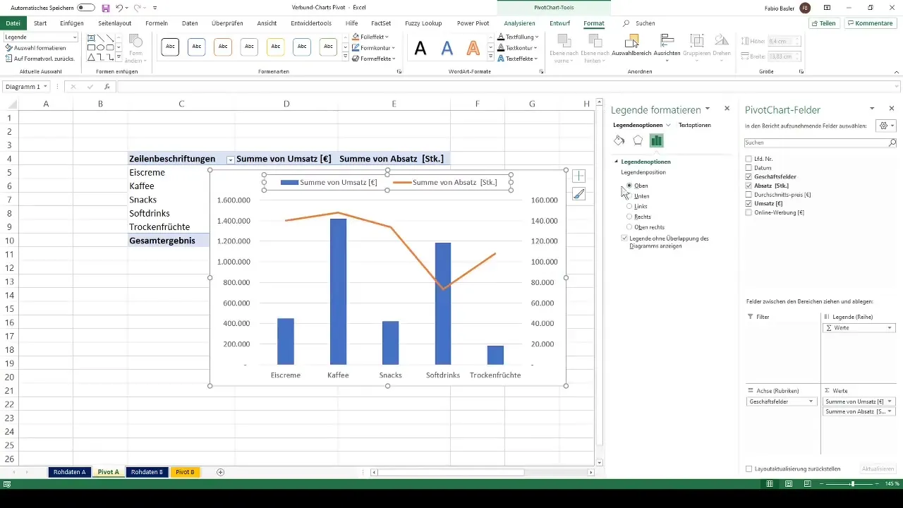Check the Lfd. Nr. field

(749, 159)
